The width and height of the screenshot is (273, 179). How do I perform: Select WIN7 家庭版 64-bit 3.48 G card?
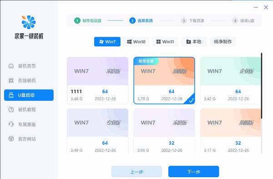(98, 80)
